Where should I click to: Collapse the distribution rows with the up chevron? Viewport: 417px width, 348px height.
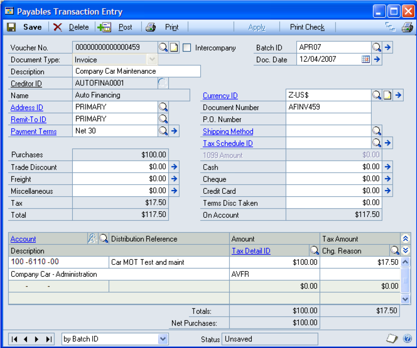pyautogui.click(x=406, y=239)
